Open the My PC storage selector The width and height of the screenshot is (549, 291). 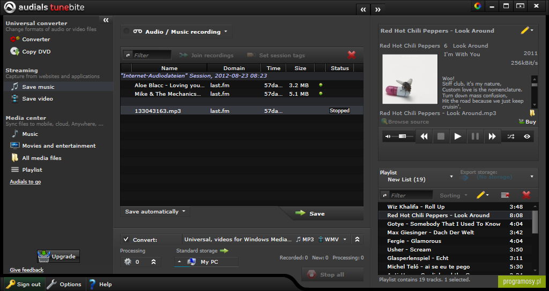pyautogui.click(x=206, y=262)
